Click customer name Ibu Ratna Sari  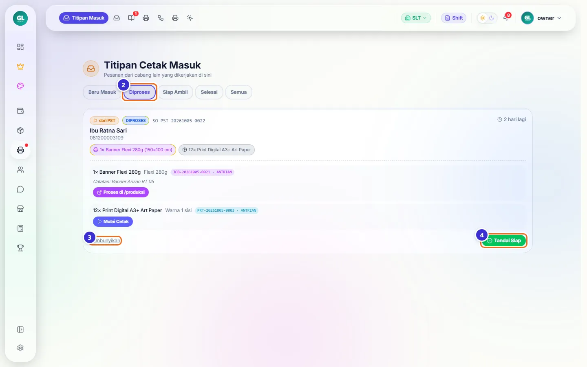point(108,130)
